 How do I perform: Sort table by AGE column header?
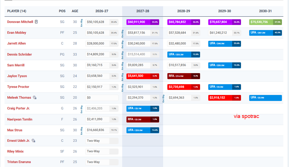coord(75,11)
